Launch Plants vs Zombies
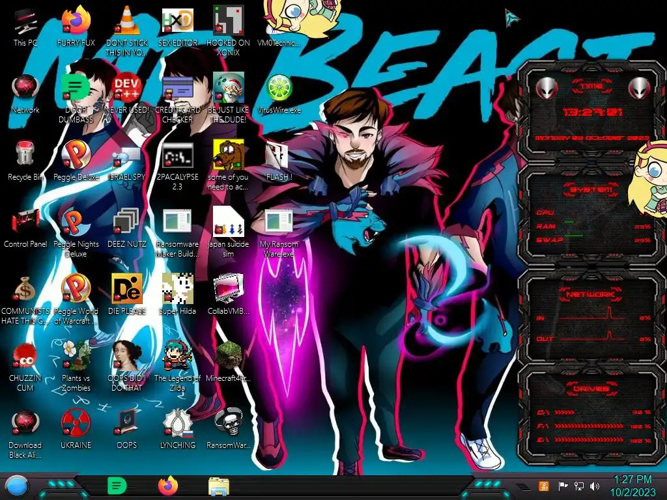Viewport: 667px width, 500px height. 76,366
